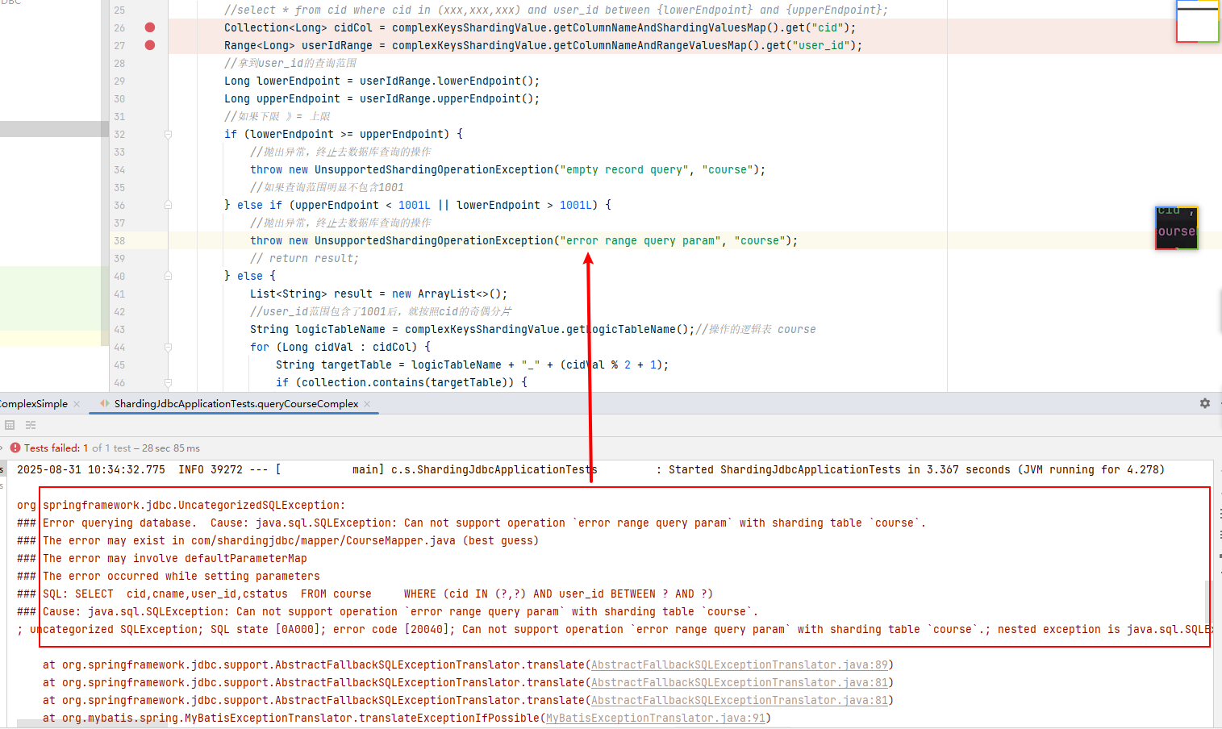This screenshot has width=1222, height=729.
Task: Collapse the if block at line 32
Action: click(168, 135)
